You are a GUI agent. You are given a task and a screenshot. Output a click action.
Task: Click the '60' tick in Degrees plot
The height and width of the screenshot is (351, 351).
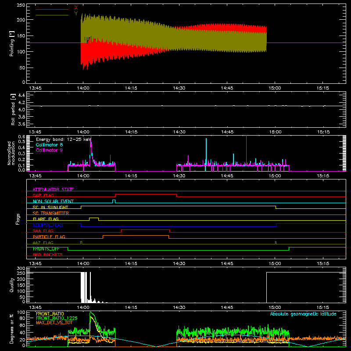click(22, 325)
